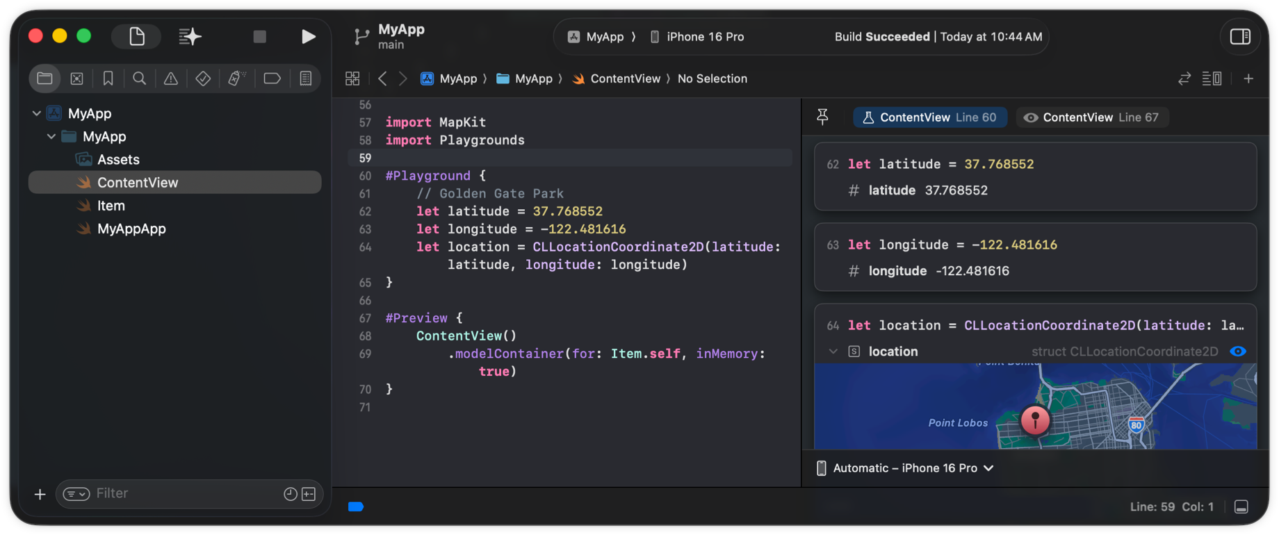
Task: Toggle the inspector sidebar panel
Action: coord(1240,36)
